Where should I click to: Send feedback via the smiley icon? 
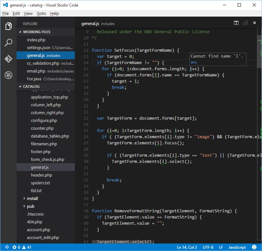[x=254, y=247]
